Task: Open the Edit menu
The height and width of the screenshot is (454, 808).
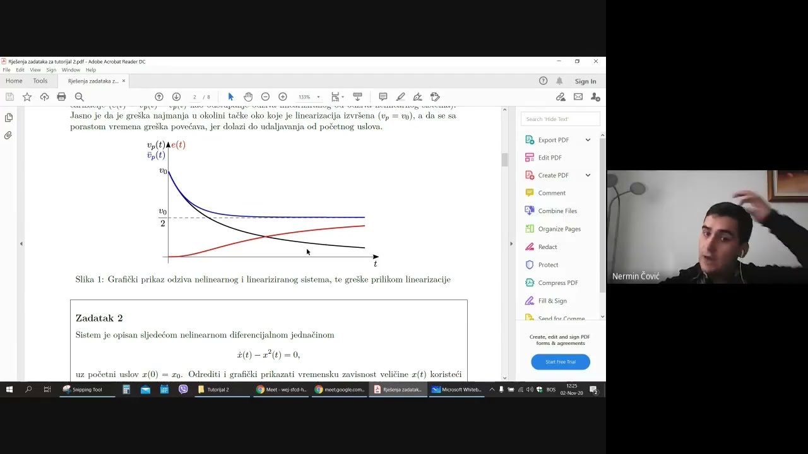Action: (20, 70)
